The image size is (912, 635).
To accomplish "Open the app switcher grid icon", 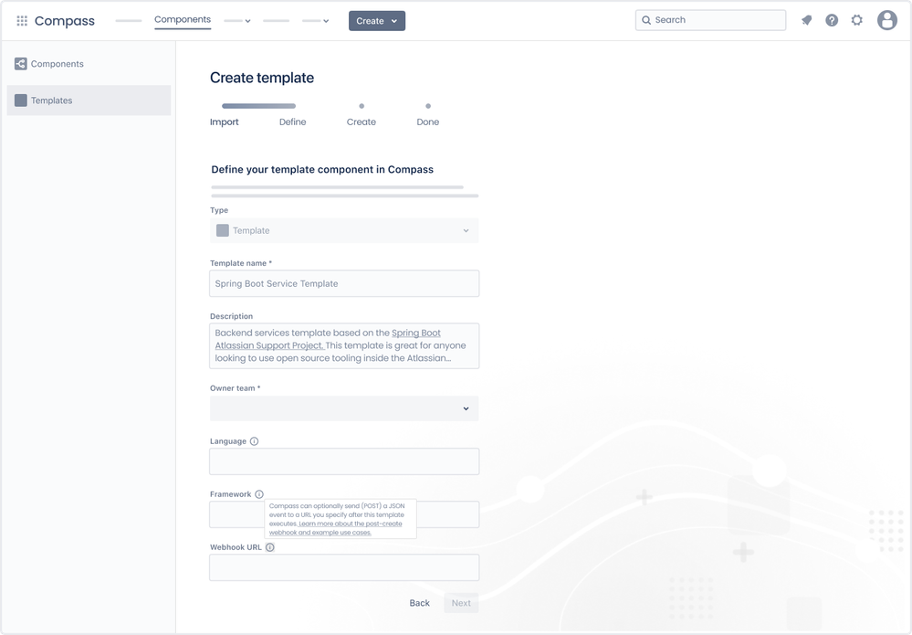I will [22, 21].
